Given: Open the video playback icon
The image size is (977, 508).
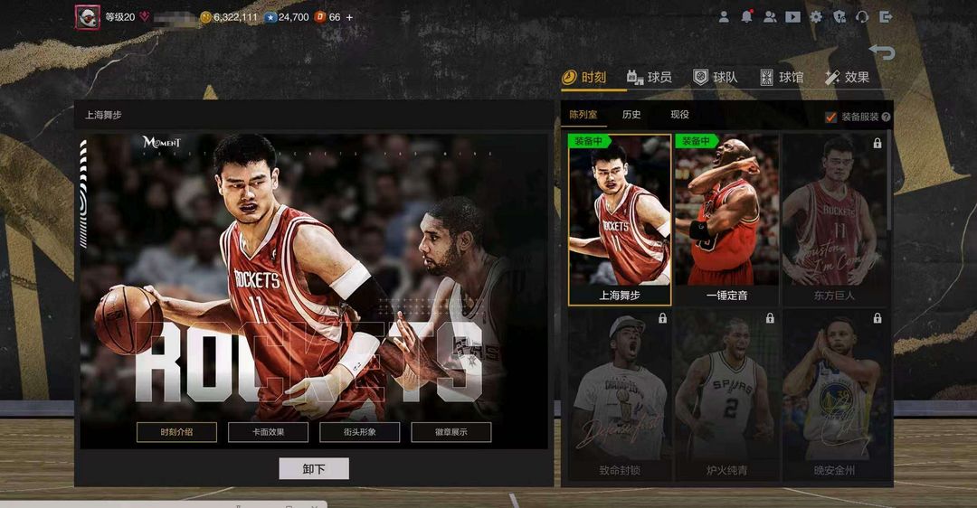Looking at the screenshot, I should [792, 17].
